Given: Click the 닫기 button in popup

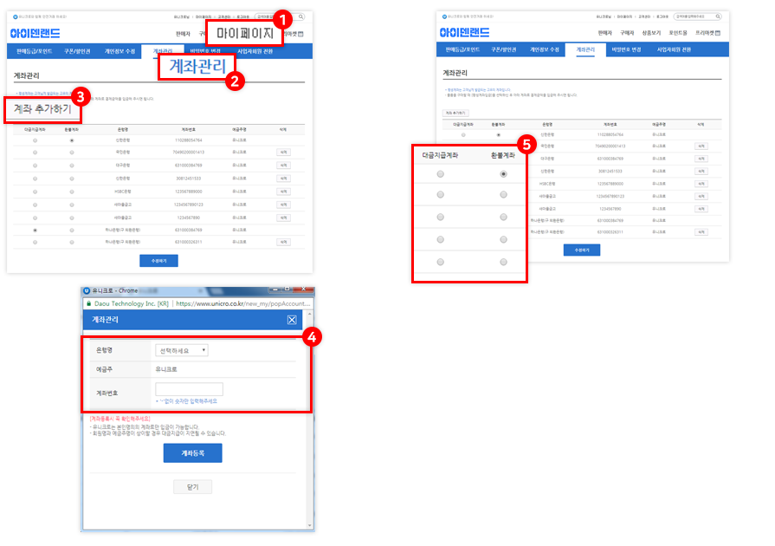Looking at the screenshot, I should (193, 487).
